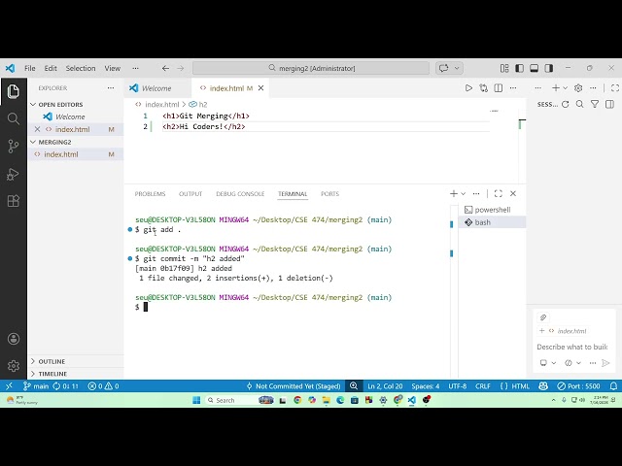
Task: Click the UTF-8 encoding indicator
Action: click(458, 386)
